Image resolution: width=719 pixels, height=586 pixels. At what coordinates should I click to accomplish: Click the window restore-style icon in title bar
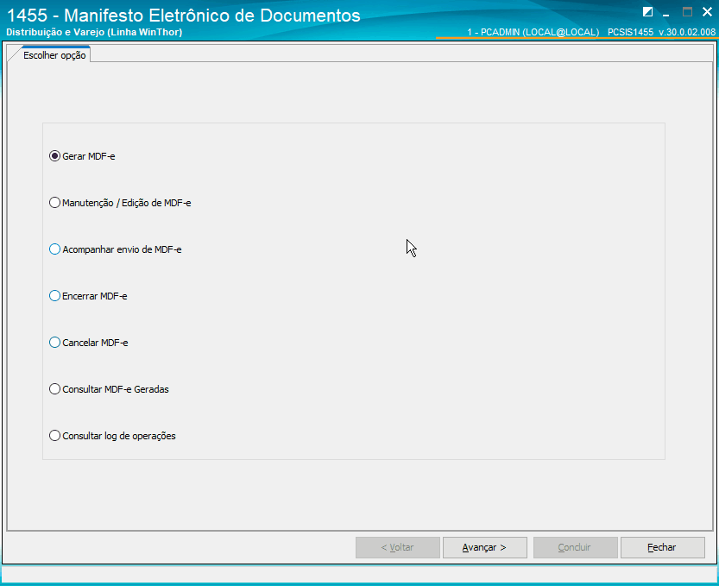(x=647, y=12)
